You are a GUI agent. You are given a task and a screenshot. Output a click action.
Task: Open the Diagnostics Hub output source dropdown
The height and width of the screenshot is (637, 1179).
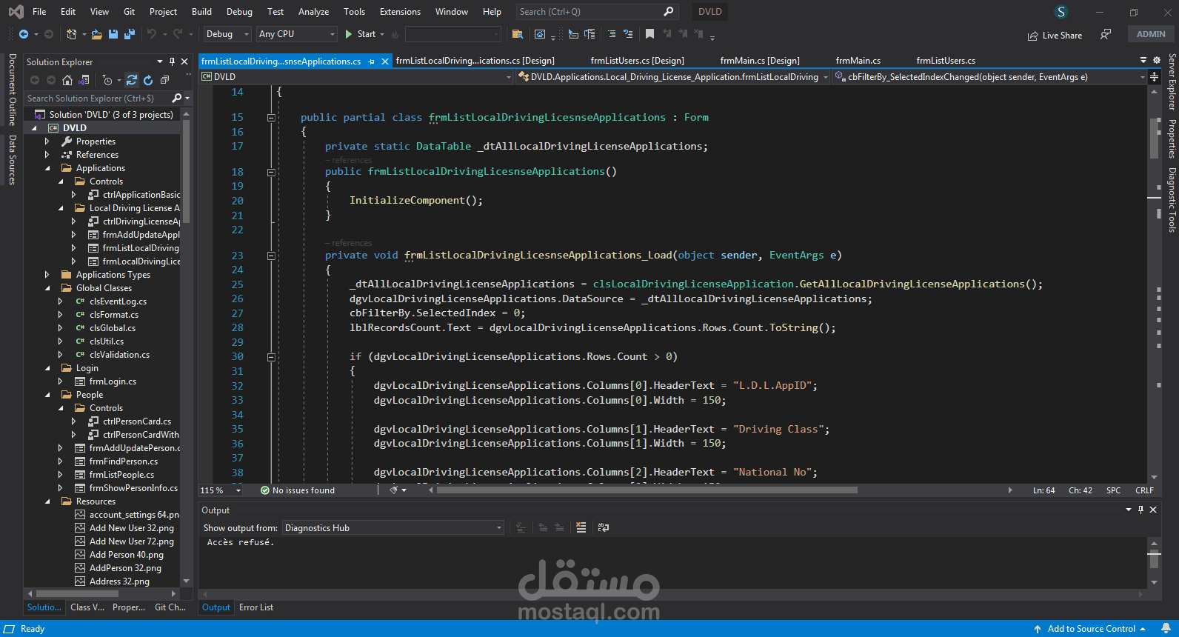coord(393,527)
